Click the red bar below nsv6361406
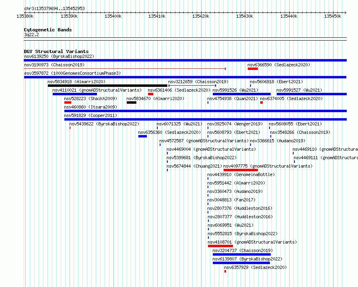Screen dimensions: 358x287 pyautogui.click(x=150, y=94)
